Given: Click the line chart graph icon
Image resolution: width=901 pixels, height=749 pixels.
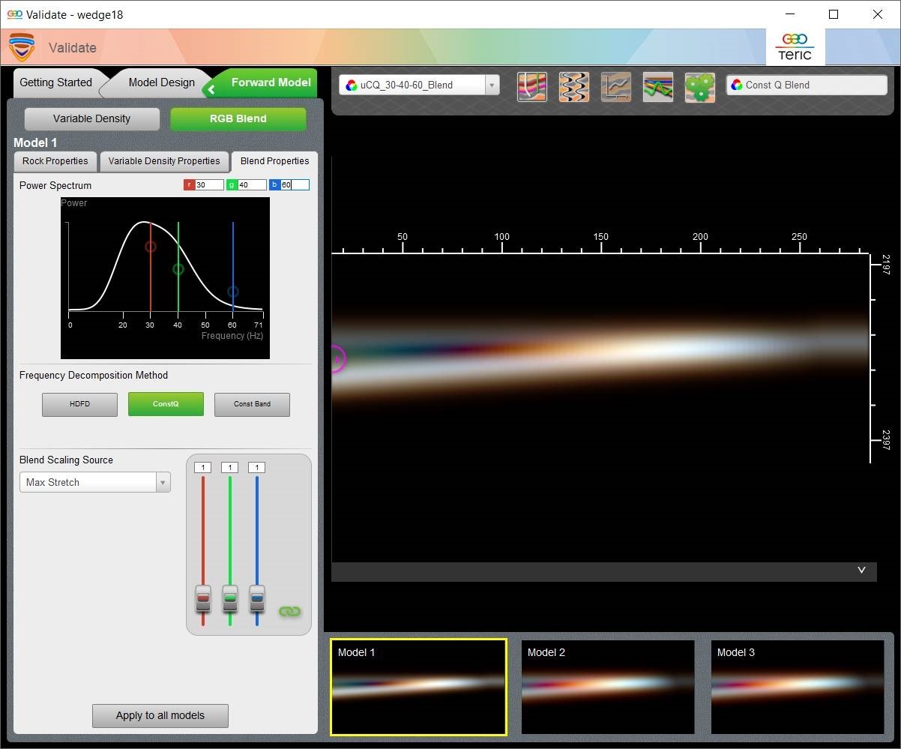Looking at the screenshot, I should 615,87.
